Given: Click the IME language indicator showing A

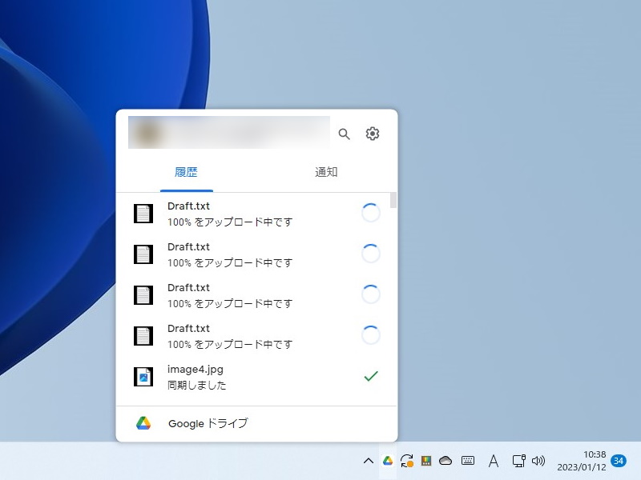Looking at the screenshot, I should [493, 461].
